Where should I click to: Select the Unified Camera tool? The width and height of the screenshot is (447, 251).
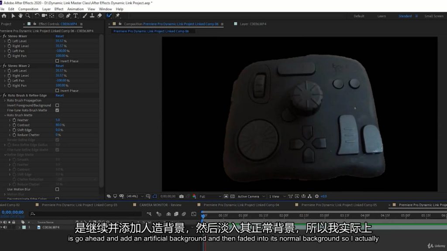click(44, 16)
